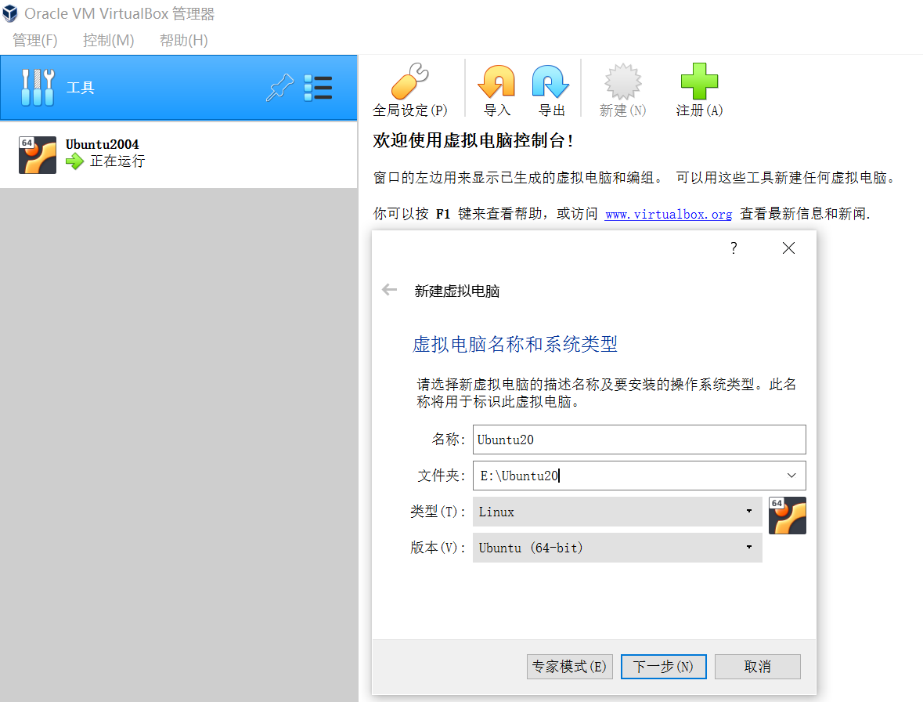Open the 管理(F) menu

pos(35,40)
